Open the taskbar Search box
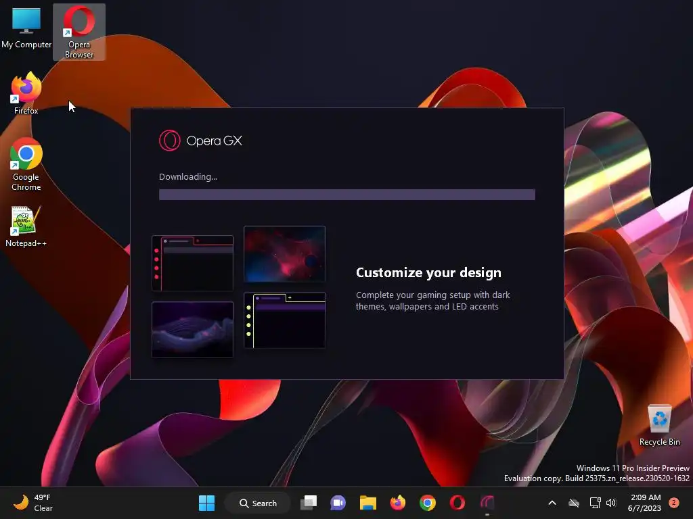This screenshot has width=693, height=519. coord(258,503)
